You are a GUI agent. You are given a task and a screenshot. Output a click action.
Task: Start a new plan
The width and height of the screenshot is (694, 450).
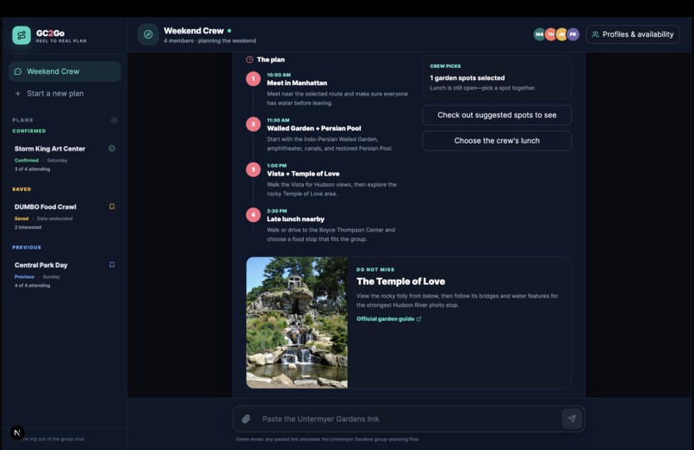click(x=65, y=94)
